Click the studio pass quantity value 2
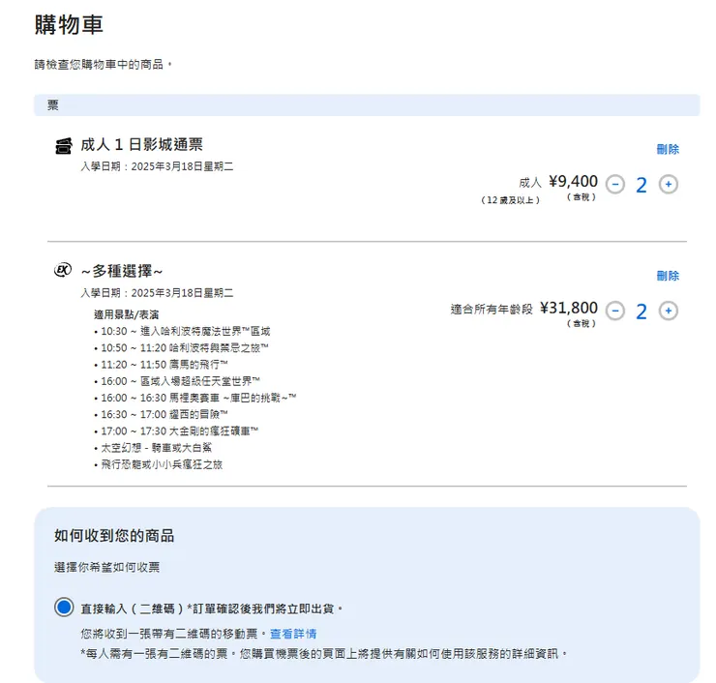 click(x=641, y=186)
